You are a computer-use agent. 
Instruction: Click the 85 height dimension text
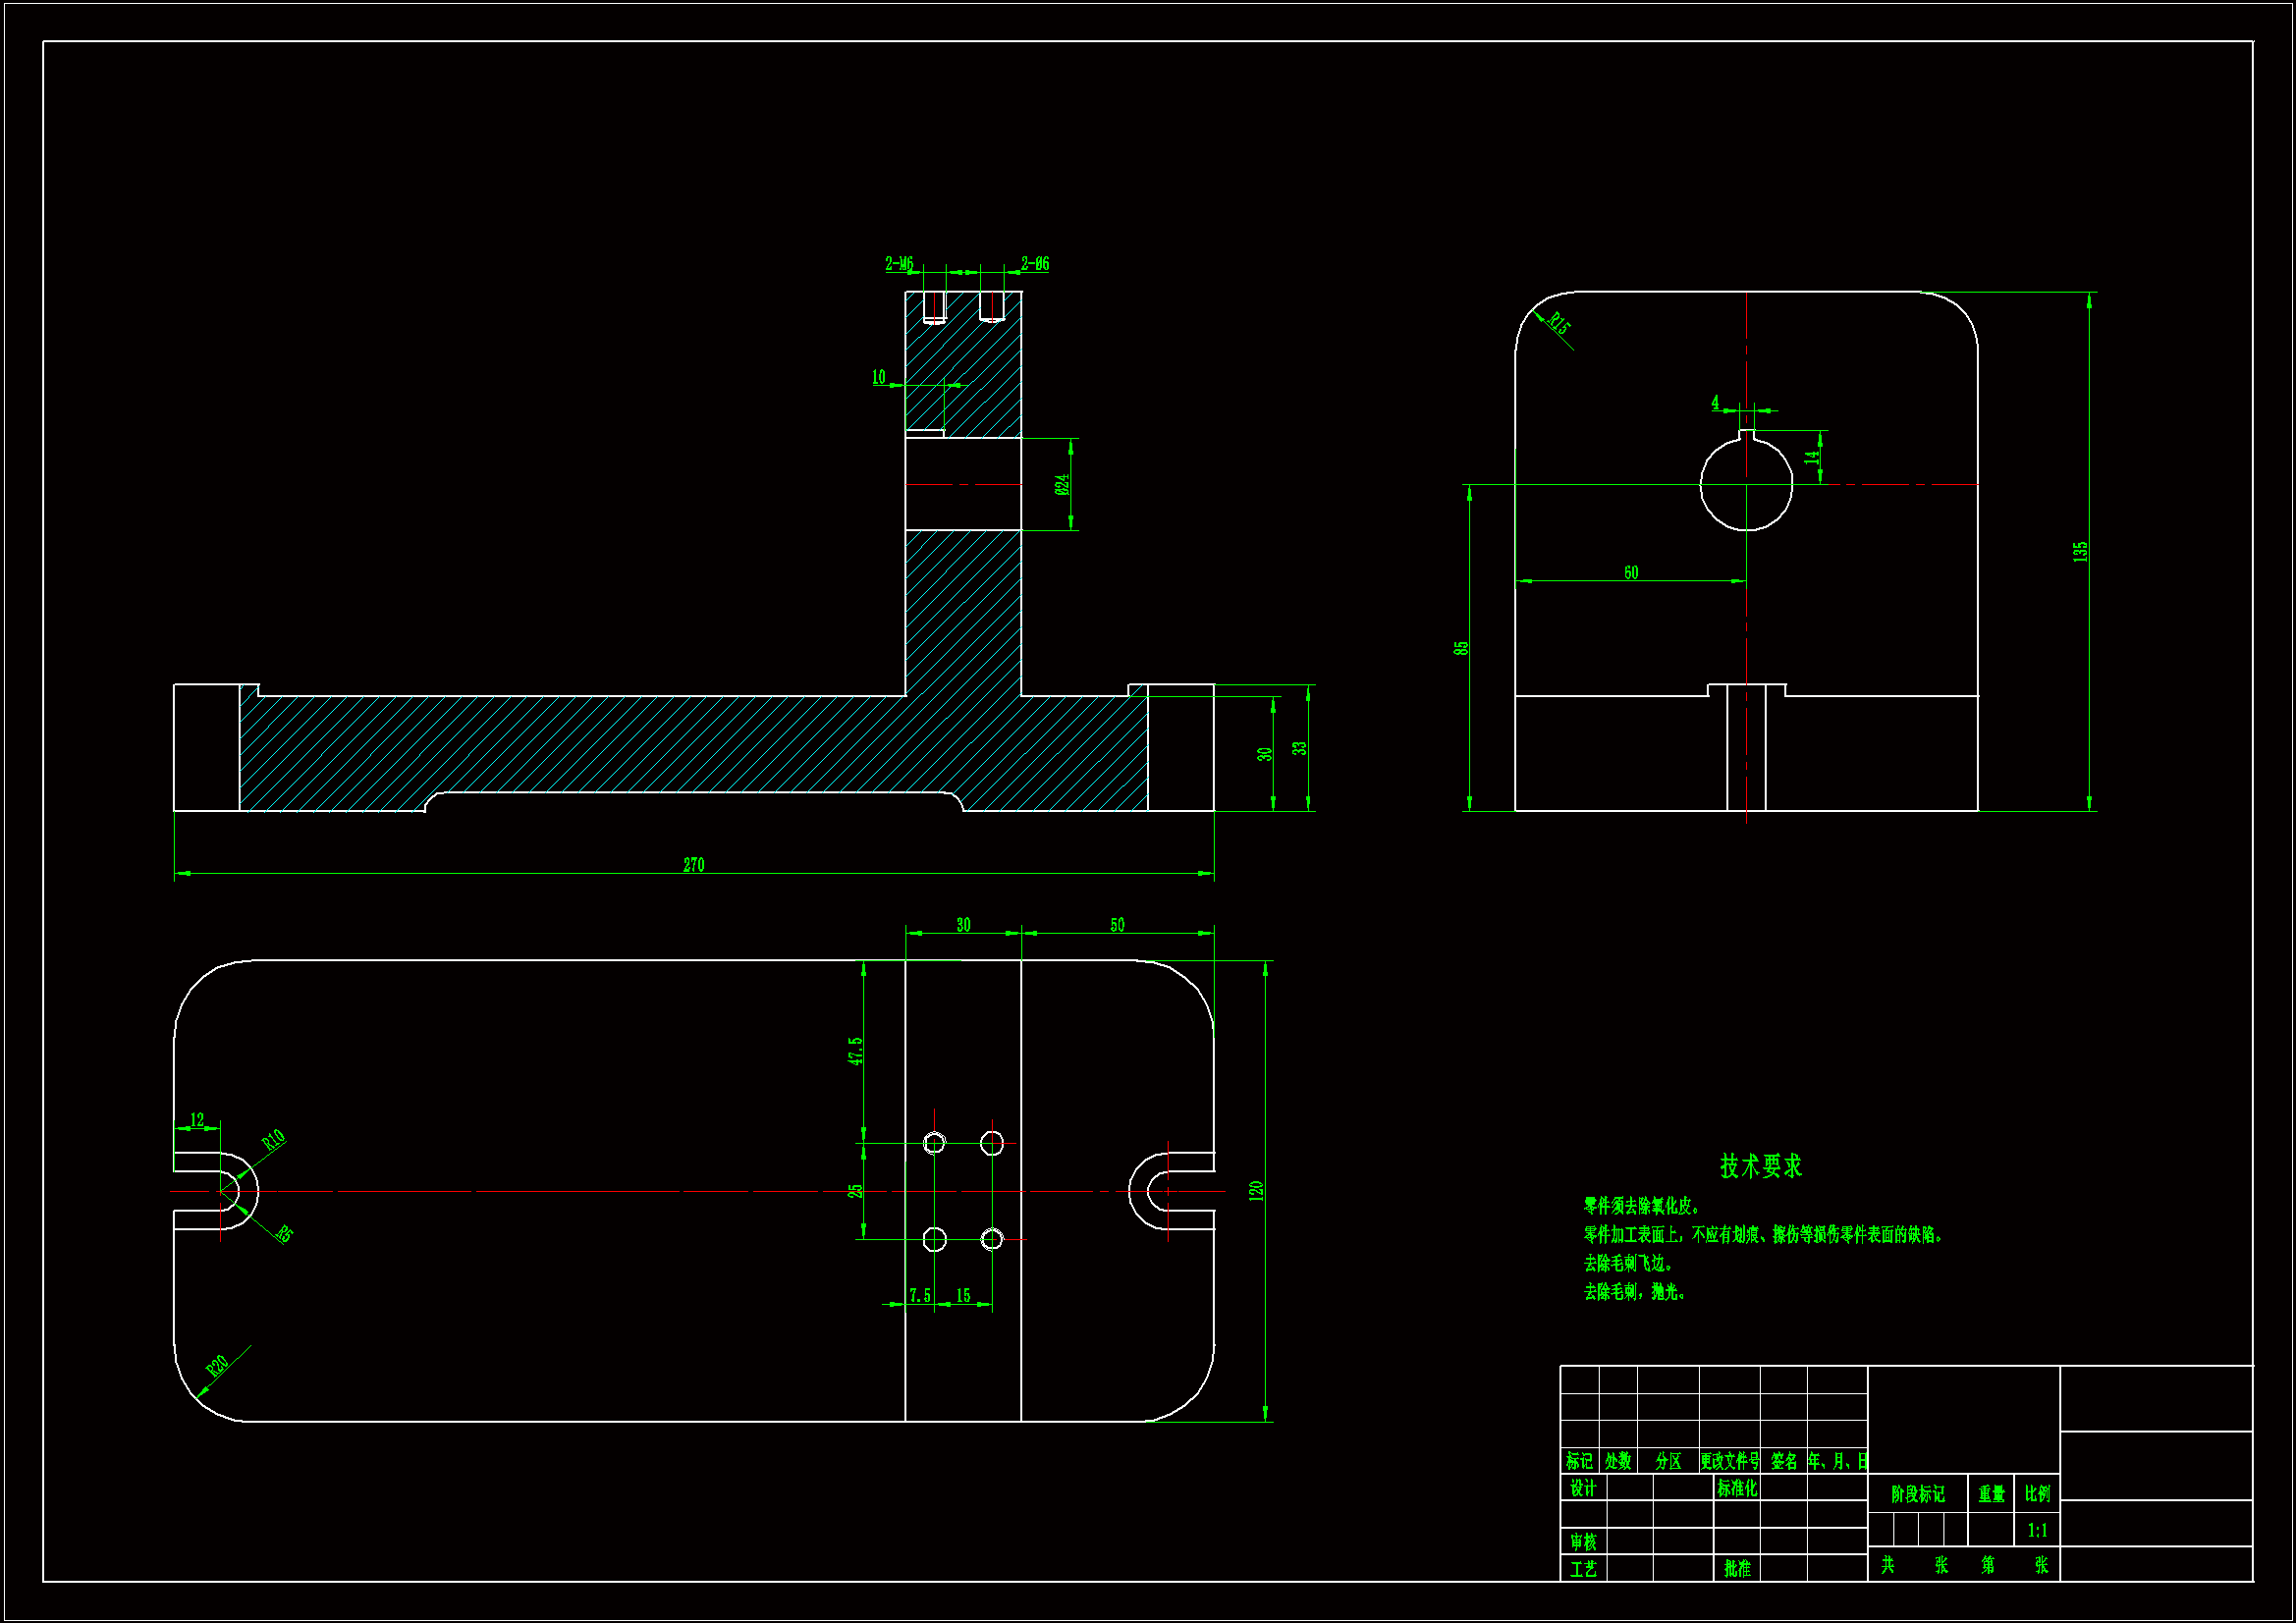pyautogui.click(x=1461, y=648)
